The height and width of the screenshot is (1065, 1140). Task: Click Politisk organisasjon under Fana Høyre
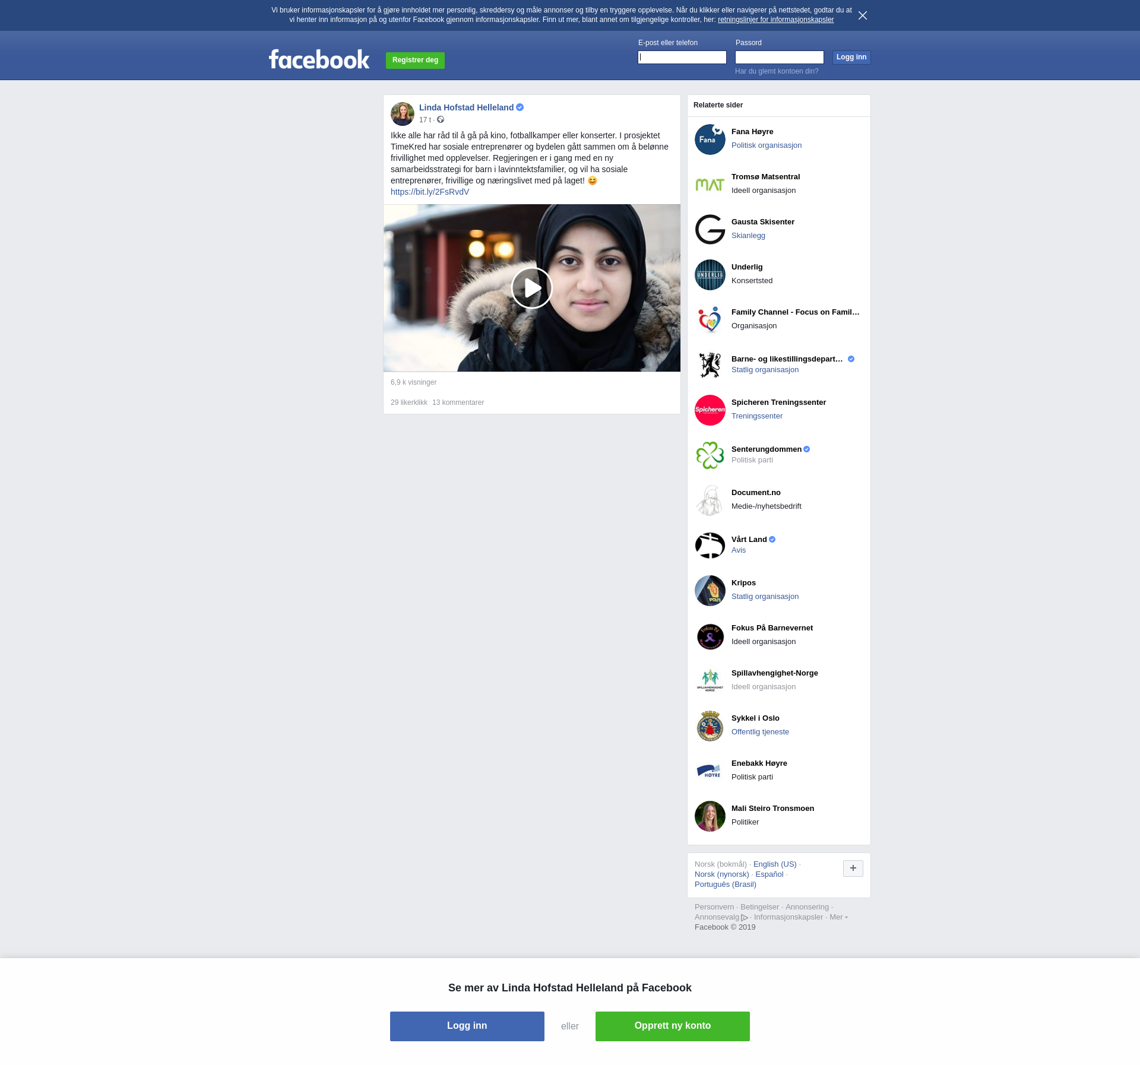point(767,145)
